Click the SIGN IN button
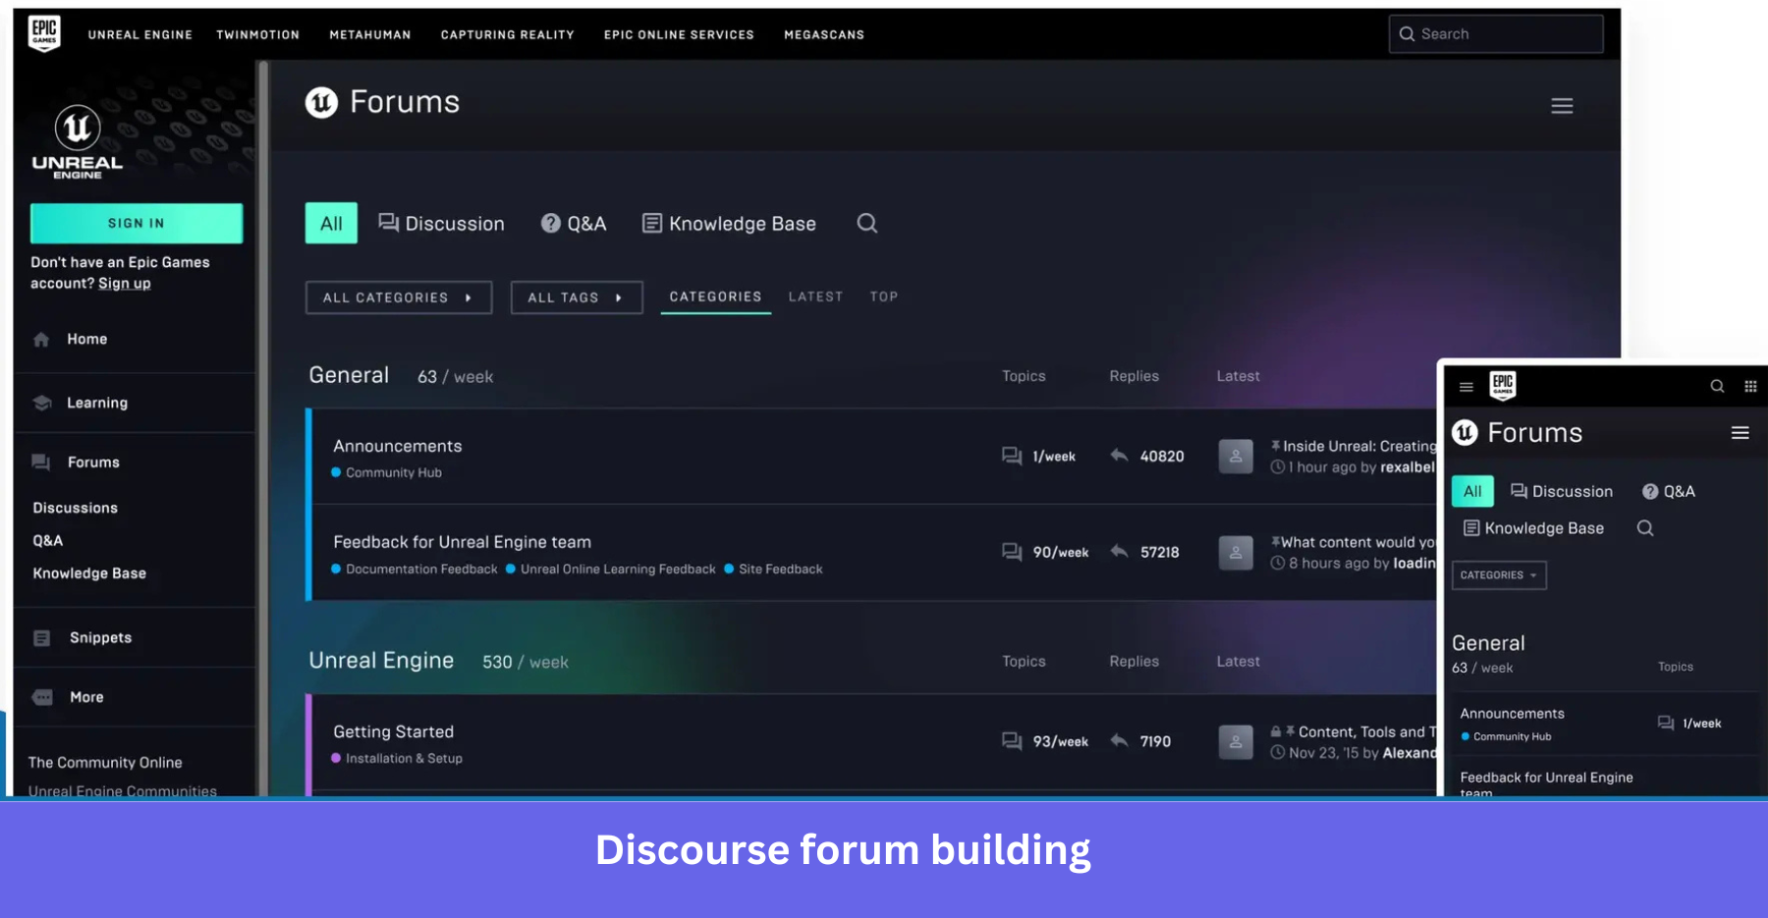 [x=136, y=223]
